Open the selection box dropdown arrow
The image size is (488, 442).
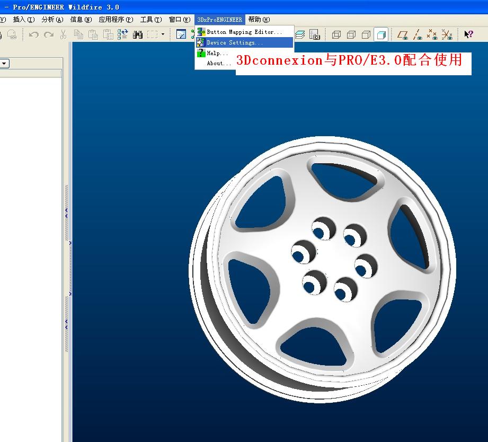tap(163, 34)
